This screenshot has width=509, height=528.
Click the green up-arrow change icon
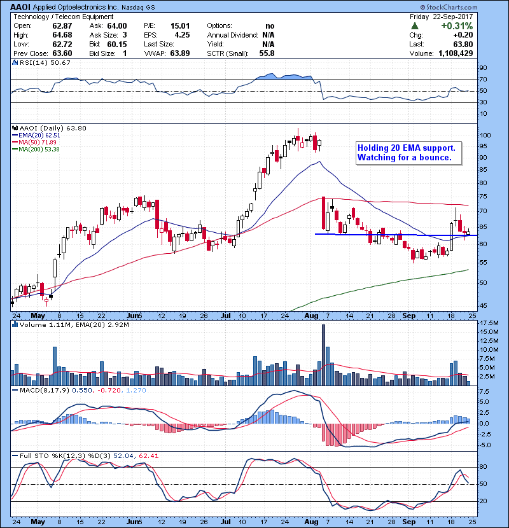point(415,25)
